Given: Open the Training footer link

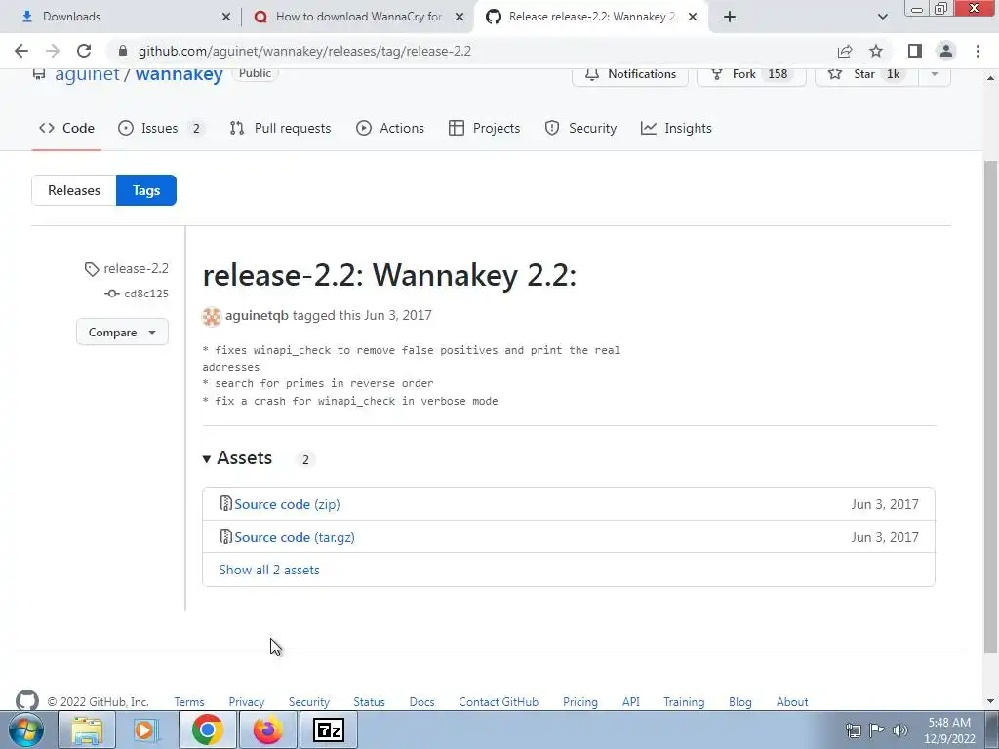Looking at the screenshot, I should (684, 702).
